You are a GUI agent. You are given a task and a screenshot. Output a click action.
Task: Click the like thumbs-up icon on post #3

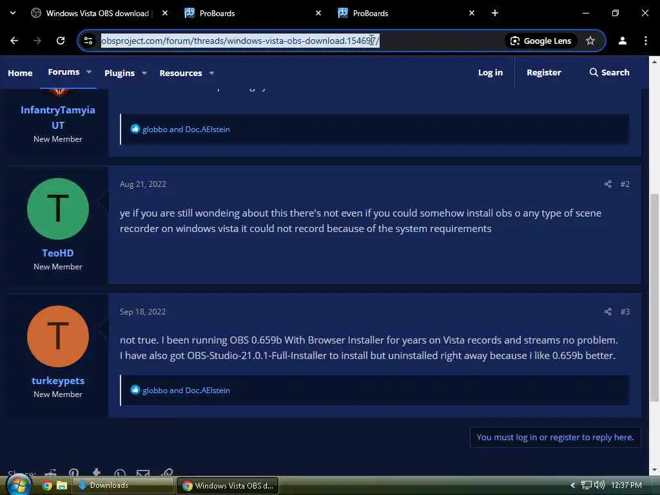coord(135,390)
